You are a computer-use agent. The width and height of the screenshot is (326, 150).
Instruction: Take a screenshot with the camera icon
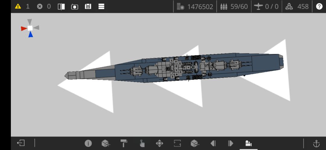point(75,7)
